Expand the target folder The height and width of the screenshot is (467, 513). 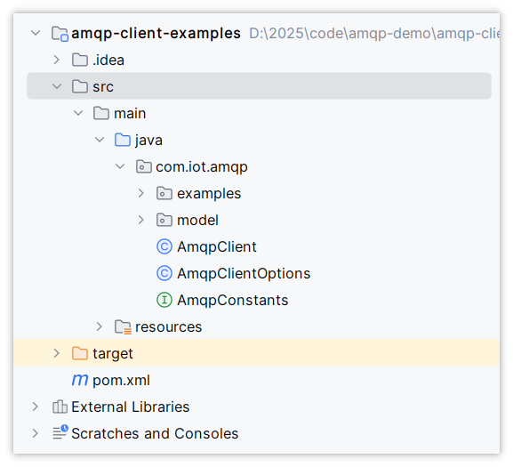coord(57,353)
